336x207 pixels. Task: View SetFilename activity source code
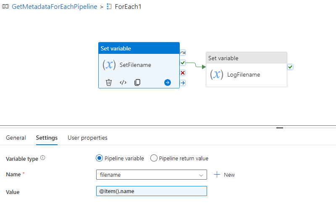[123, 82]
